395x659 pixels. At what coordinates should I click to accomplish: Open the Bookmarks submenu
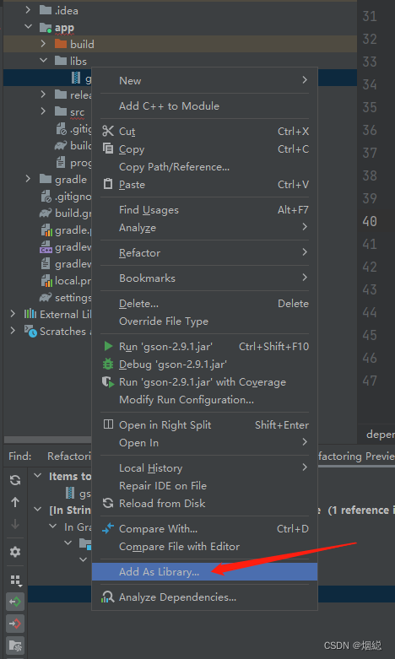pyautogui.click(x=204, y=278)
